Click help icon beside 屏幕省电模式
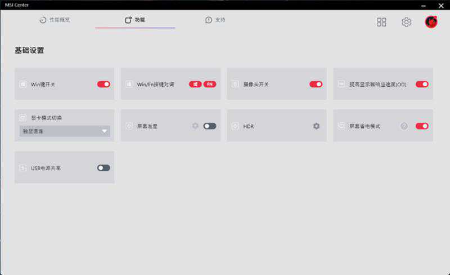Viewport: 450px width, 275px height. [x=404, y=126]
